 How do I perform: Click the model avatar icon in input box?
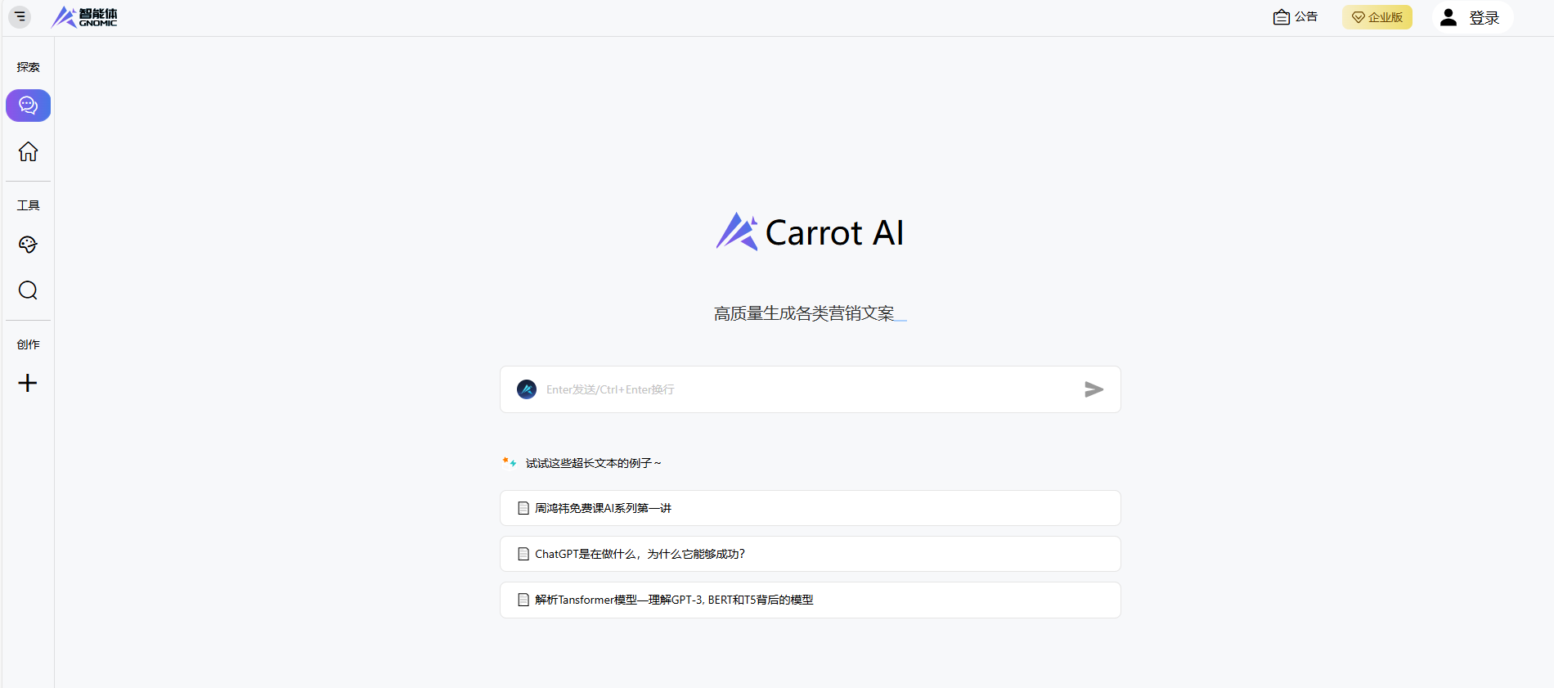pyautogui.click(x=527, y=389)
